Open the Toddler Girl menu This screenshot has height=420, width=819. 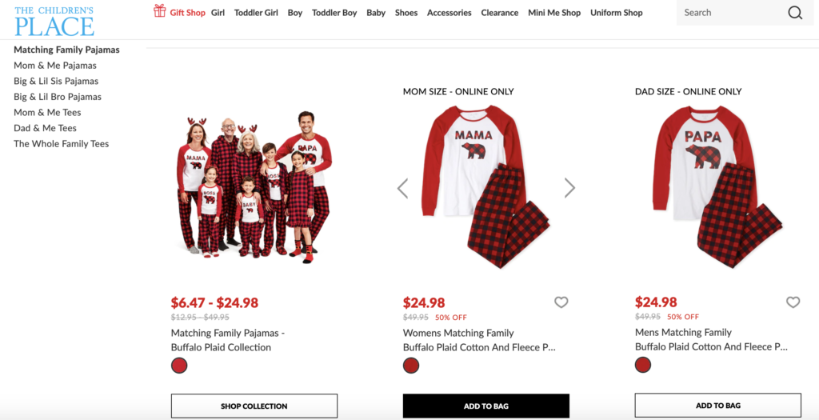(258, 13)
